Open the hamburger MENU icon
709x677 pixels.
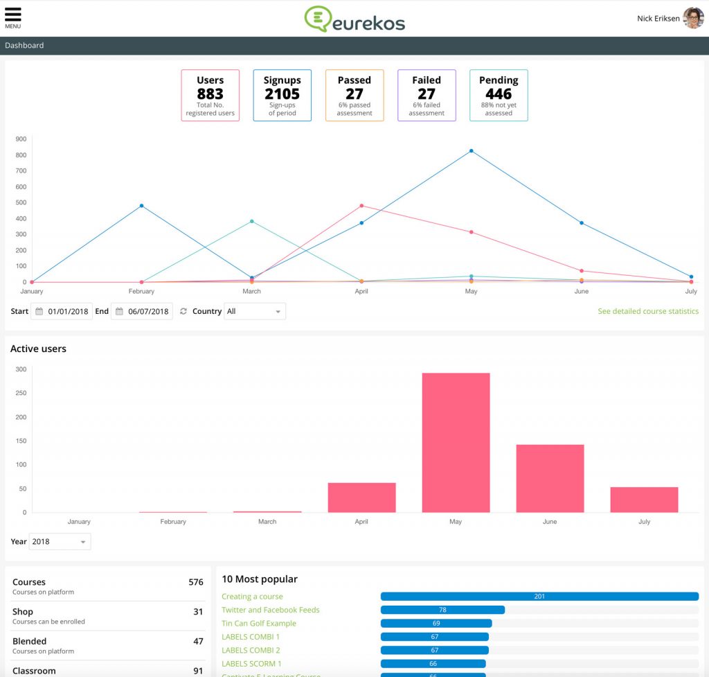coord(12,17)
